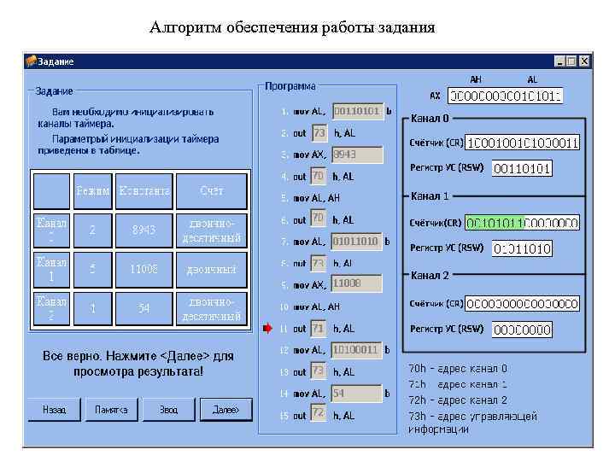Click the двоичный count cell
615x461 pixels.
tap(212, 269)
